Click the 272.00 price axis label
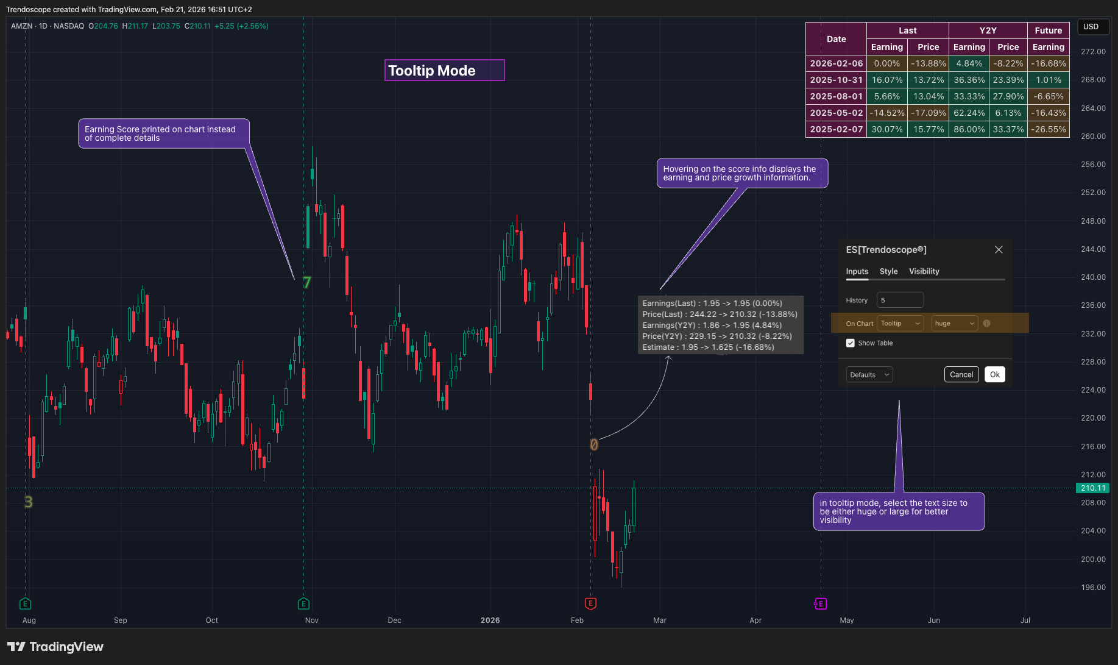This screenshot has height=665, width=1118. pyautogui.click(x=1092, y=52)
